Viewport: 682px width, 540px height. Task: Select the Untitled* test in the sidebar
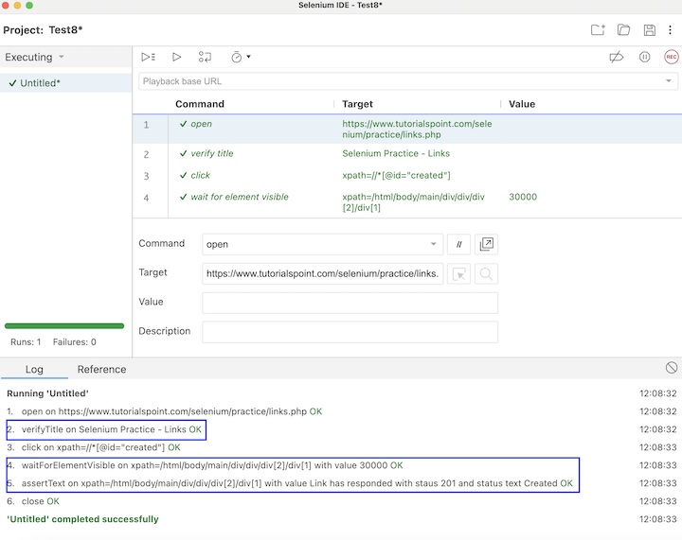click(66, 83)
